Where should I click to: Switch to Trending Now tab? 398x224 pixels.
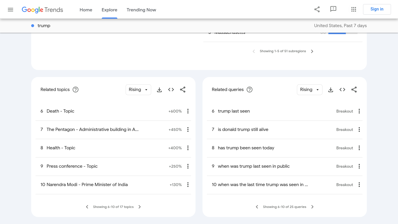(141, 10)
